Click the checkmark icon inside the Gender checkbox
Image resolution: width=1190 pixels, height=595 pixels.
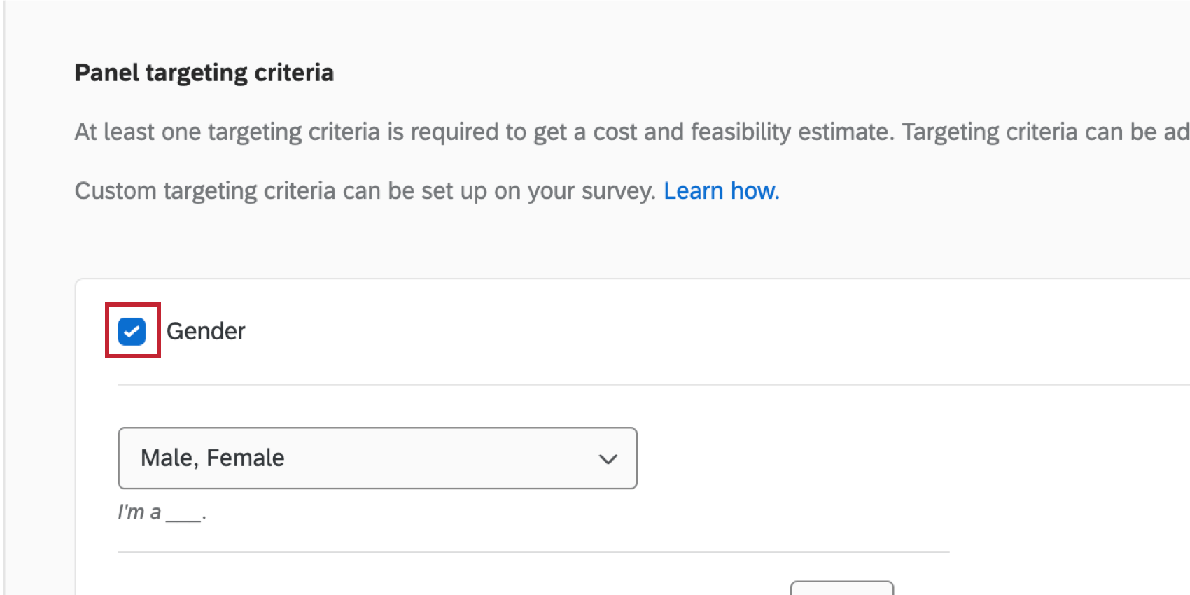click(x=132, y=330)
